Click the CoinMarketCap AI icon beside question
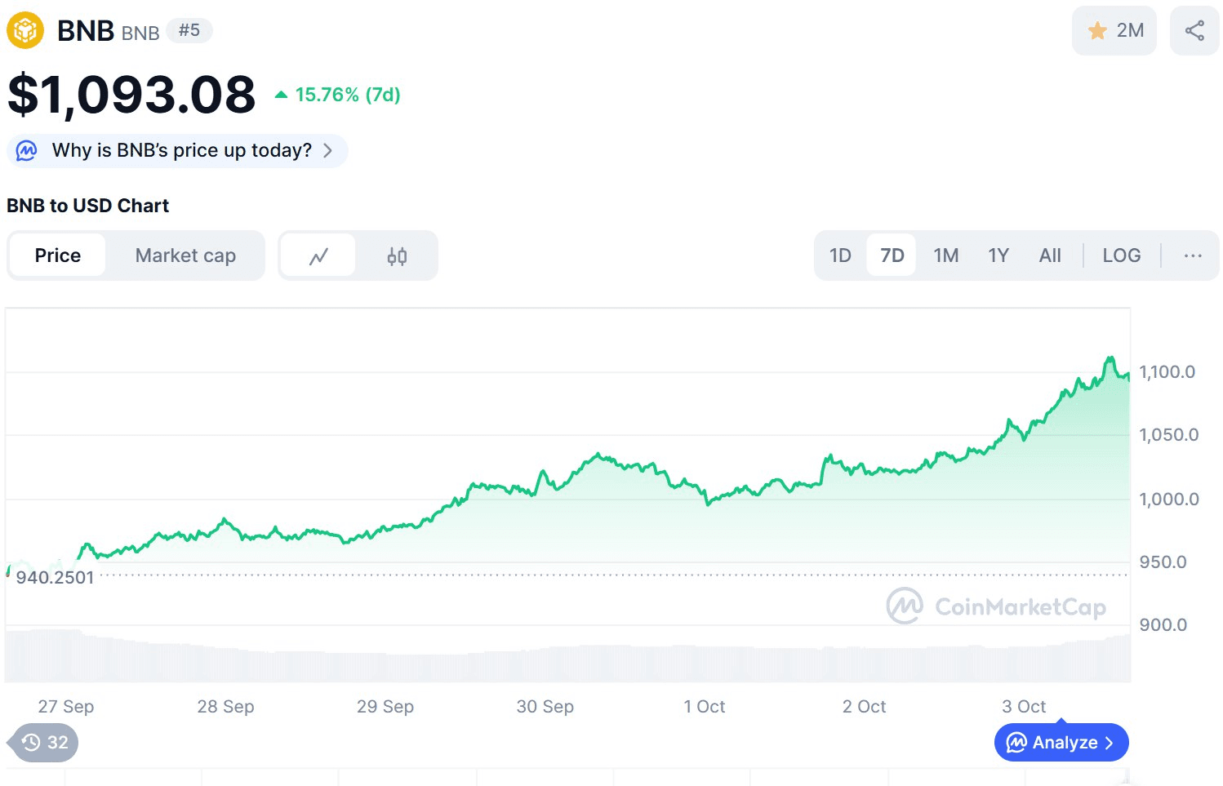 (x=27, y=151)
